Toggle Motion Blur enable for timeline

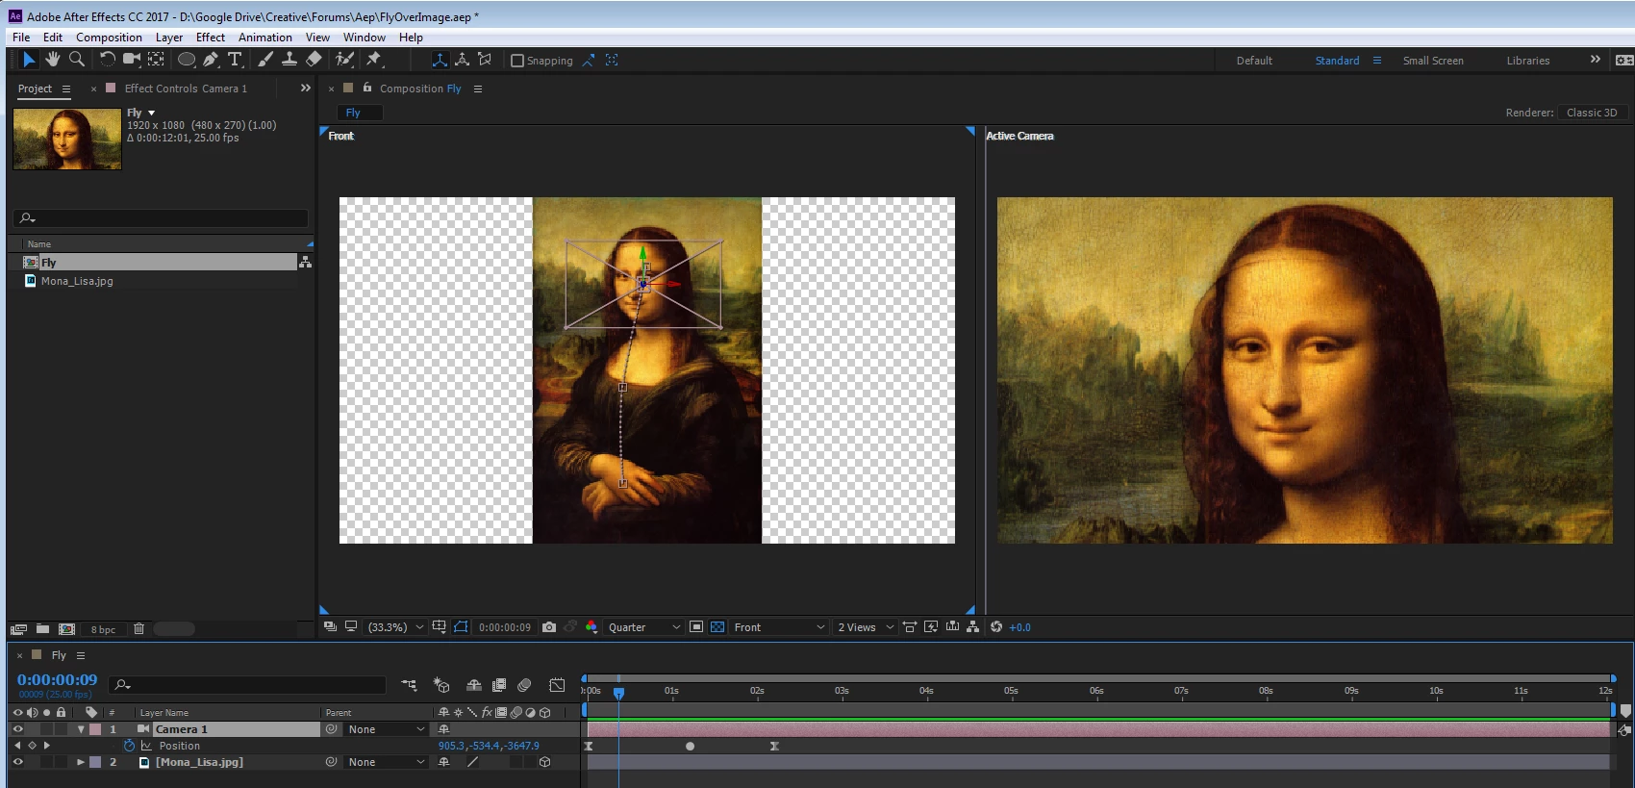pos(524,685)
